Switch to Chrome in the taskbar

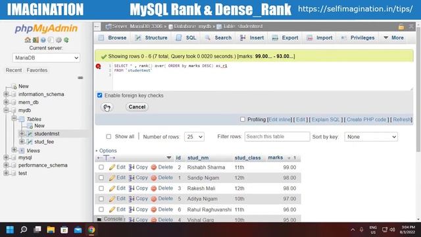[x=91, y=230]
